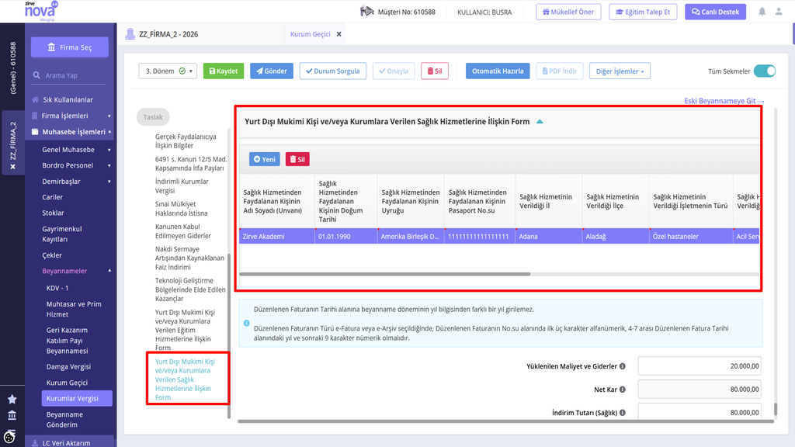Click the star favorites icon in sidebar
This screenshot has height=447, width=795.
12,400
